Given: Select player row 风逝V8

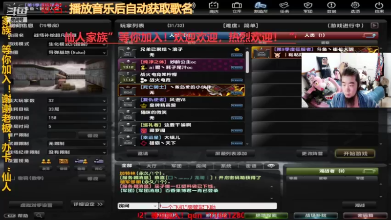Looking at the screenshot, I should click(181, 103).
